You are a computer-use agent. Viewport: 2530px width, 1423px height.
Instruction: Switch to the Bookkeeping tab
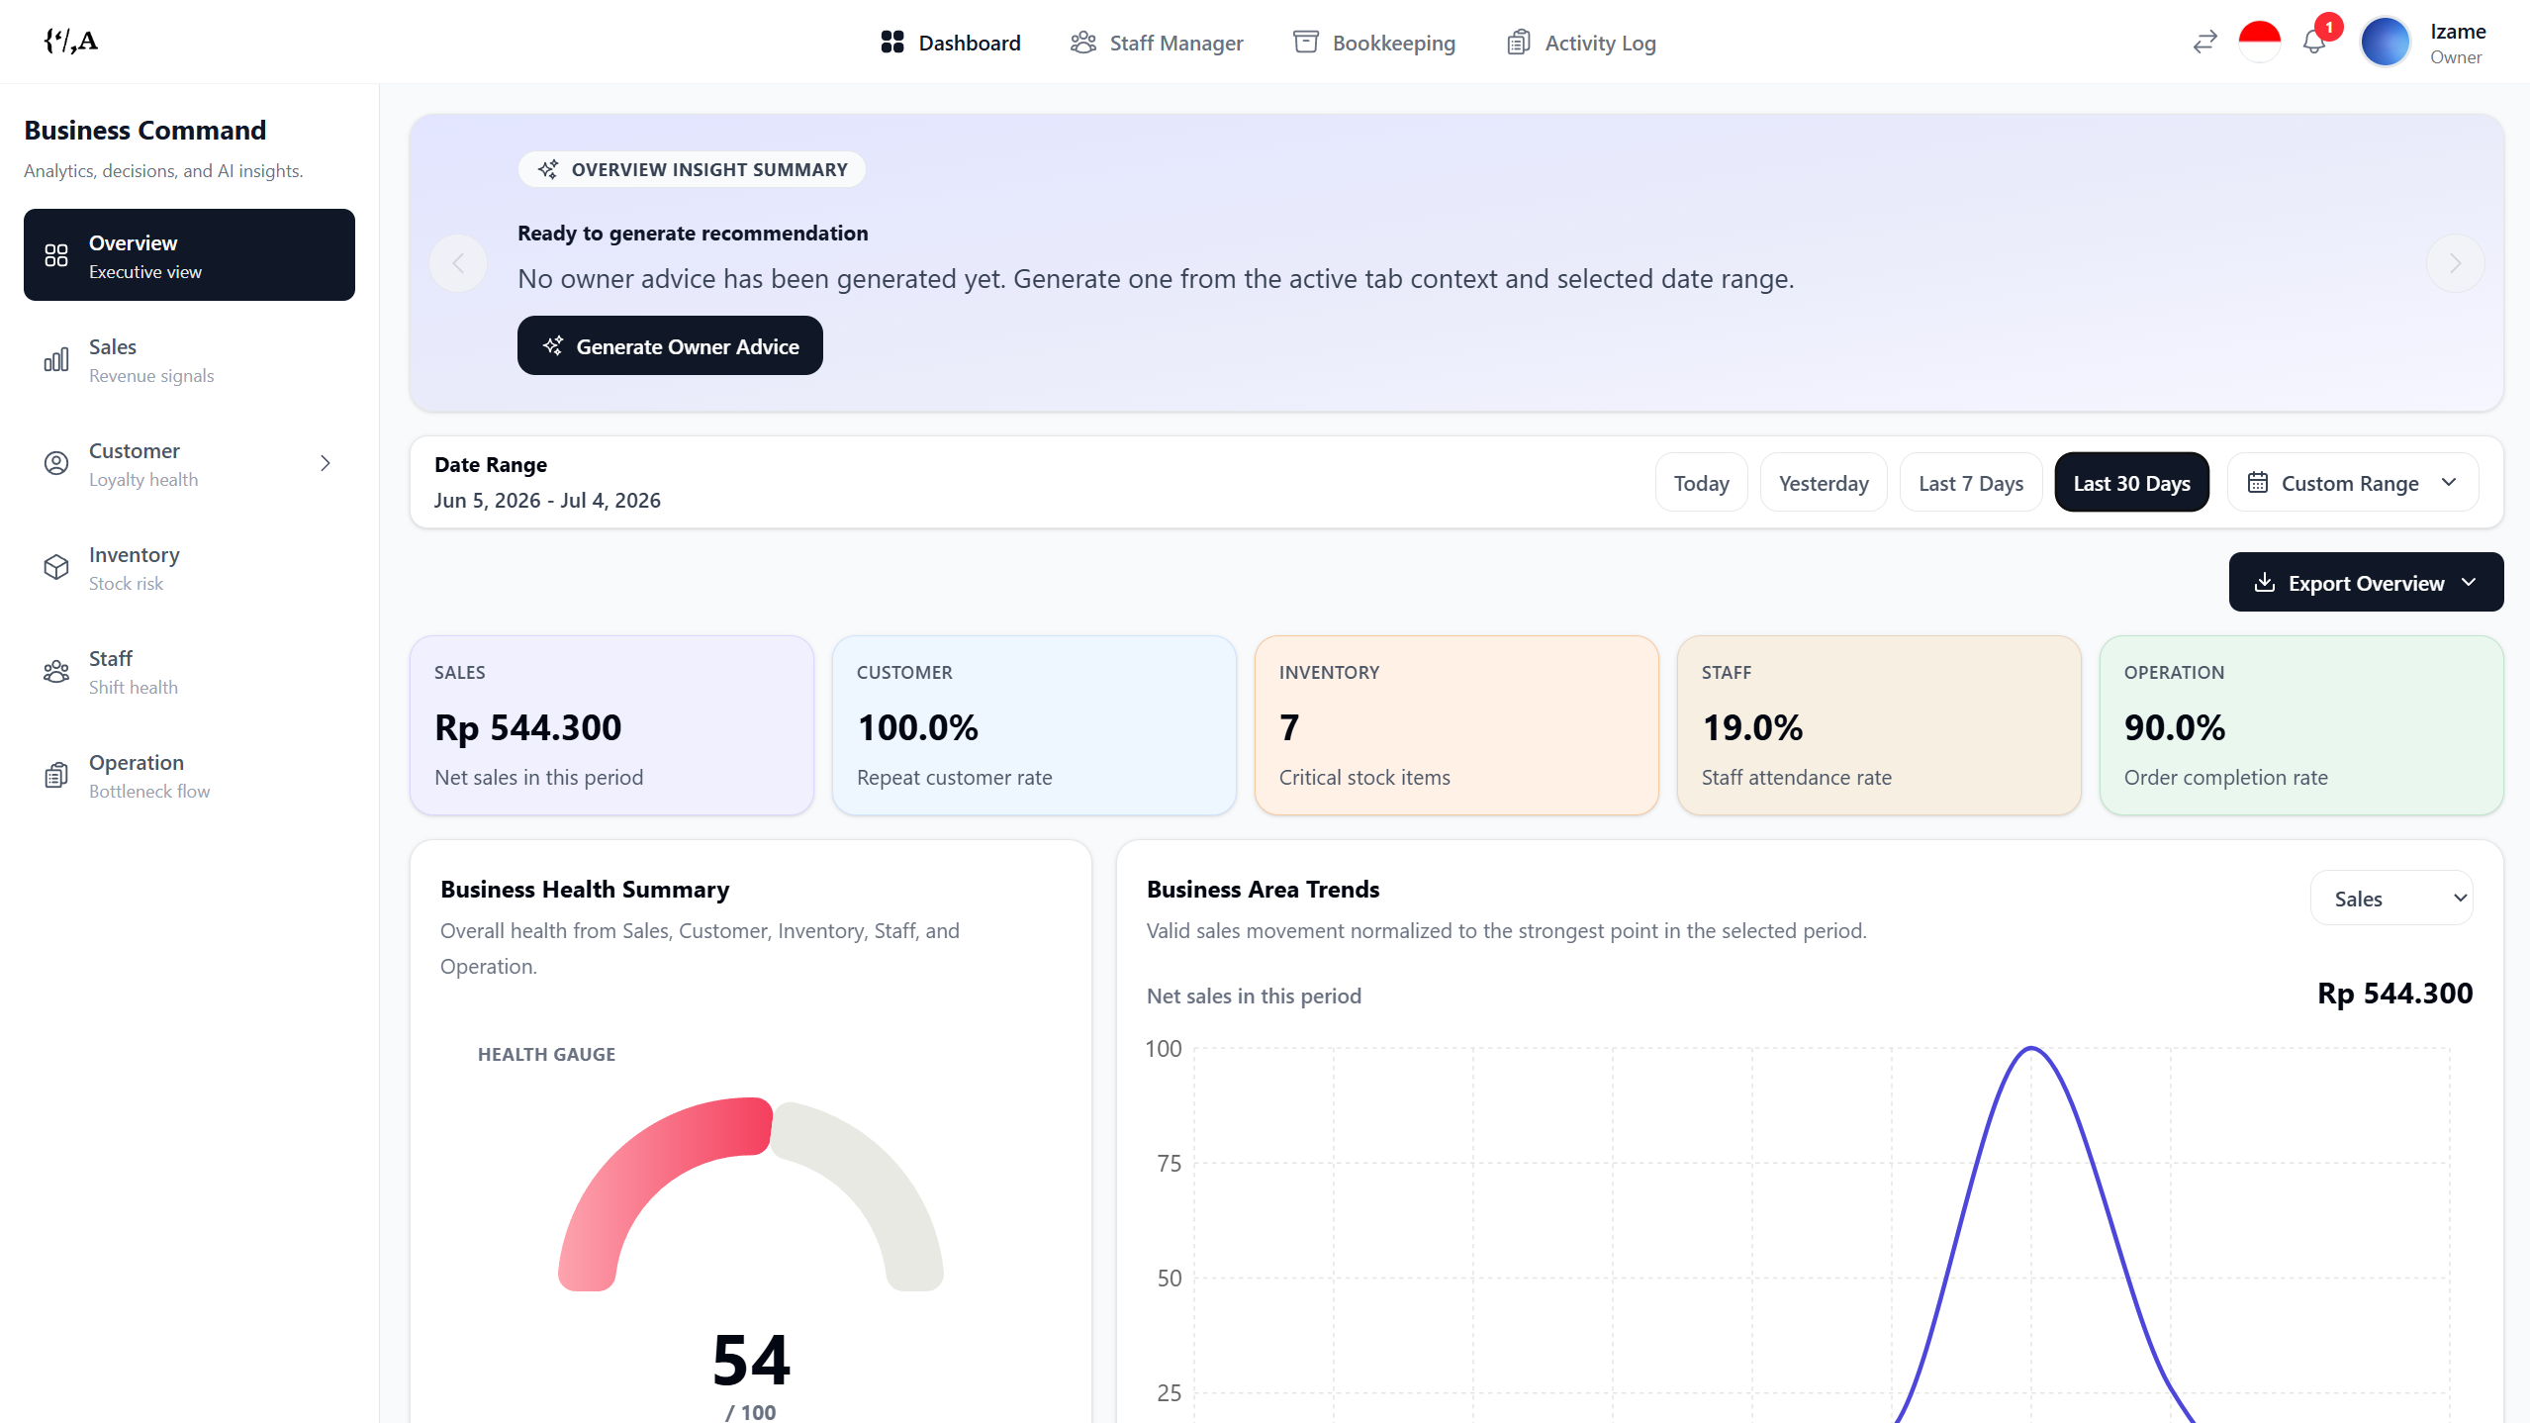1373,43
